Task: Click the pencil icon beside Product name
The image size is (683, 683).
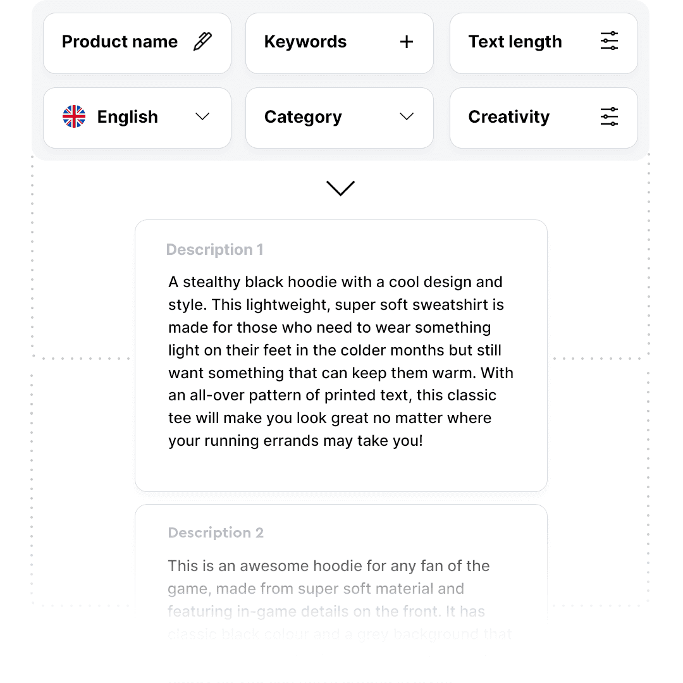Action: pos(202,41)
